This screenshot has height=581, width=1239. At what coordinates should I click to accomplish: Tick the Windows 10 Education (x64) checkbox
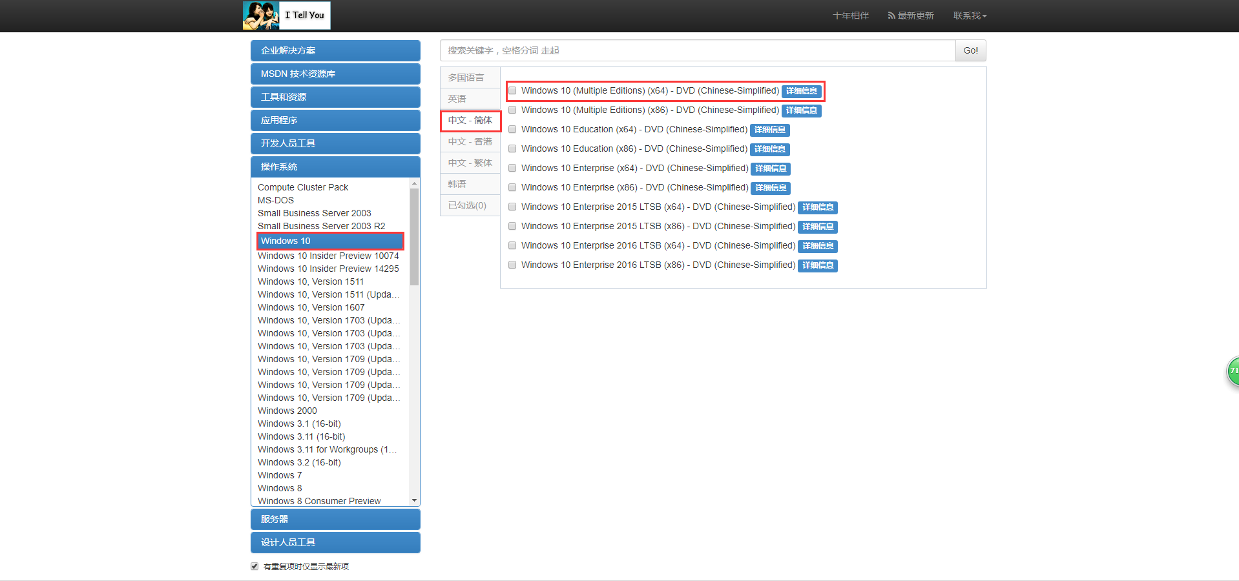point(512,130)
